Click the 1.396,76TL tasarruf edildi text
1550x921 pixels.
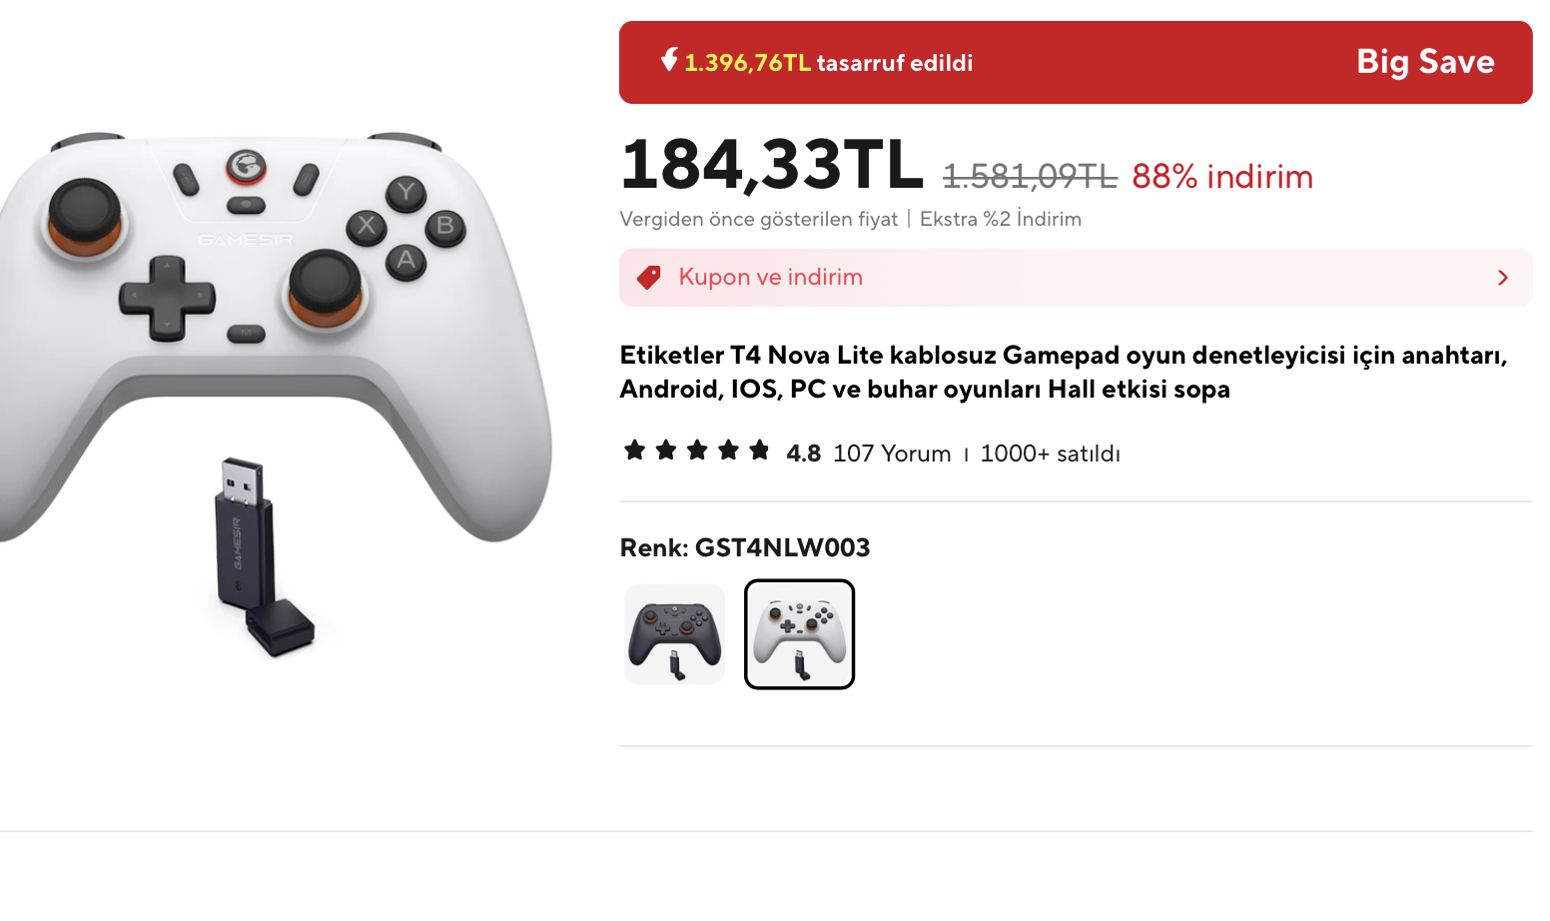point(828,63)
